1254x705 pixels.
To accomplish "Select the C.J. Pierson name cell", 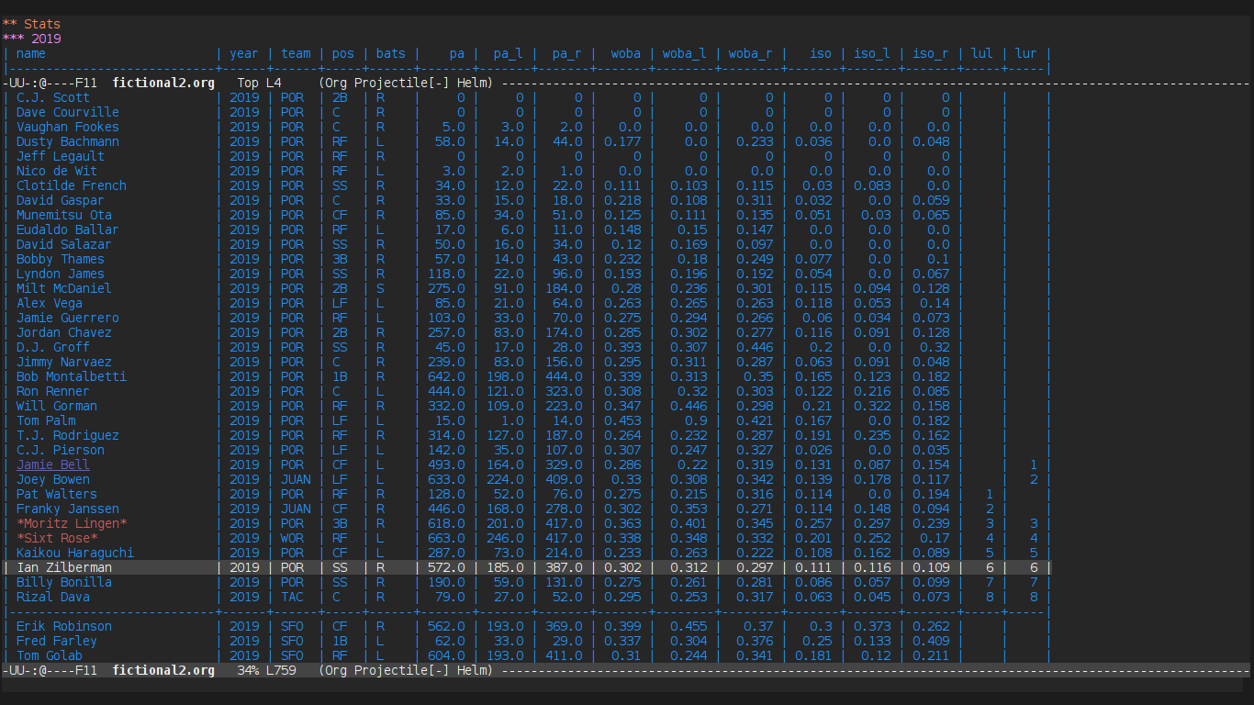I will pyautogui.click(x=61, y=450).
